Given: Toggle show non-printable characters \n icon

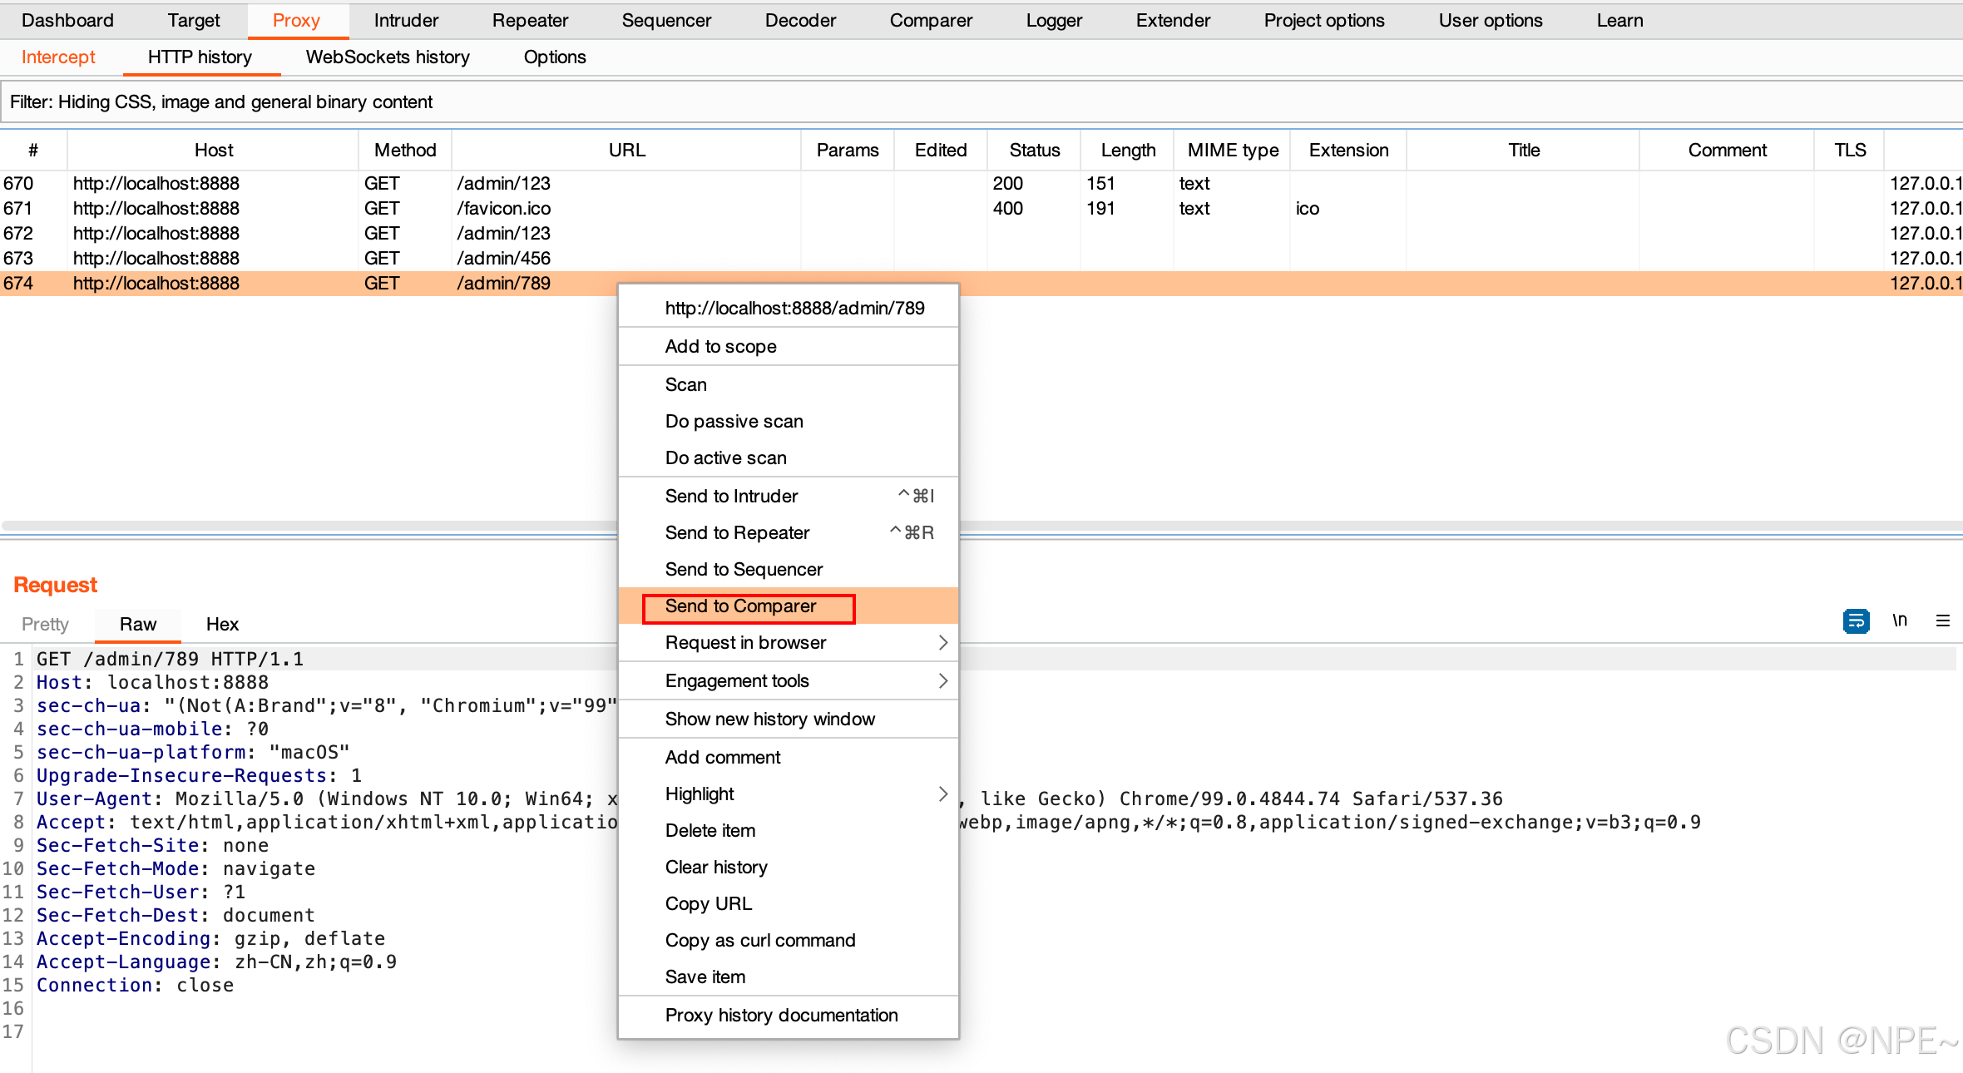Looking at the screenshot, I should (x=1900, y=621).
